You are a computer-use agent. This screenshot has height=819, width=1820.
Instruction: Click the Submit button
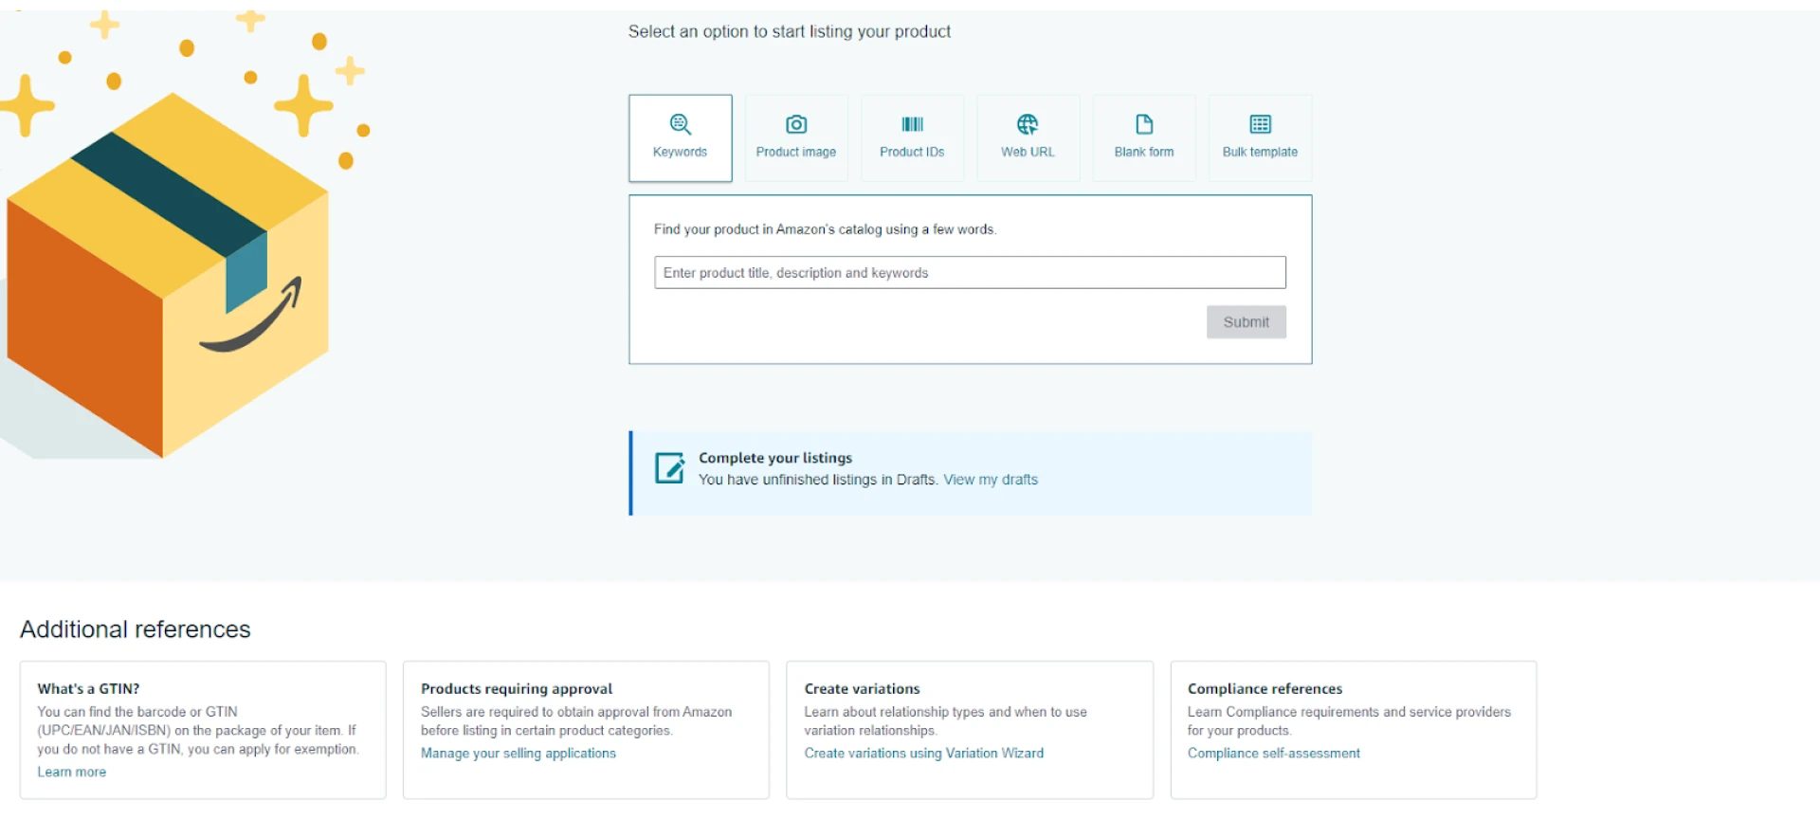click(1246, 322)
